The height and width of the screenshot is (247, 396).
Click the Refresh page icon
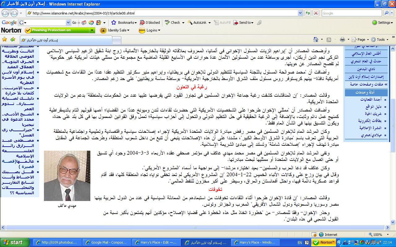308,13
